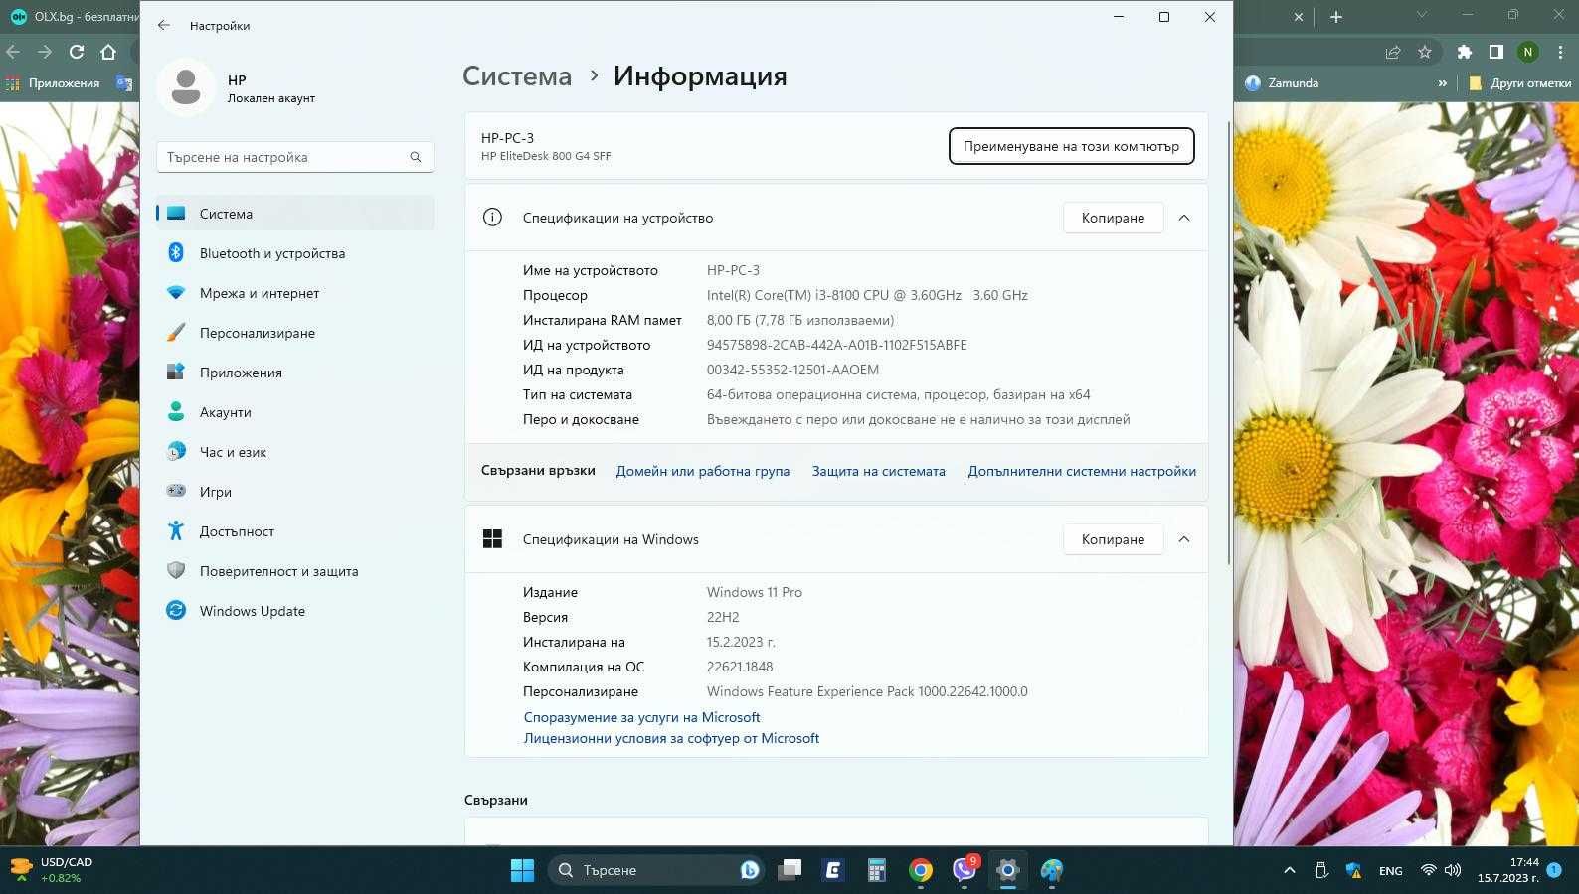This screenshot has width=1579, height=894.
Task: Open Chrome extensions puzzle icon
Action: pyautogui.click(x=1464, y=52)
